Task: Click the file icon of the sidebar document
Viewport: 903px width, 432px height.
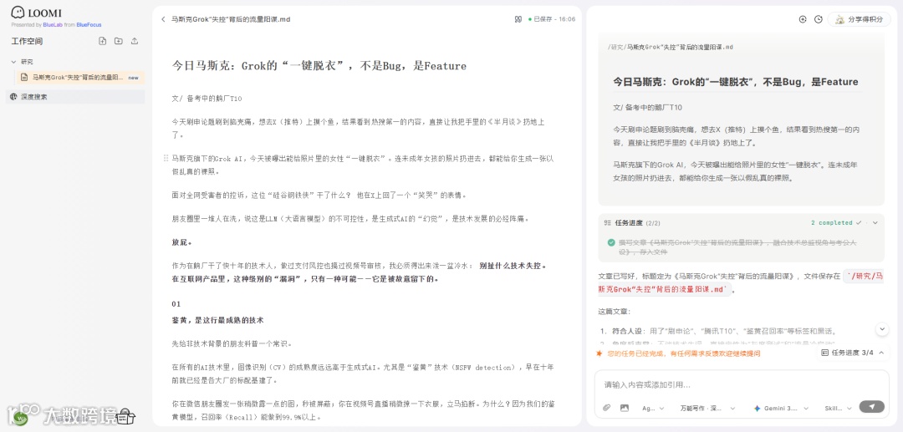Action: pyautogui.click(x=25, y=77)
